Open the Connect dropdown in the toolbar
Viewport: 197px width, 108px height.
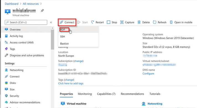[x=67, y=22]
